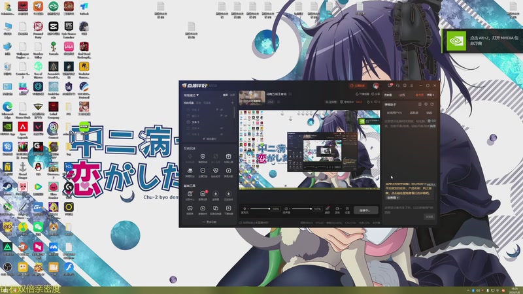
Task: Open the shield icon in the interactive section
Action: [203, 157]
